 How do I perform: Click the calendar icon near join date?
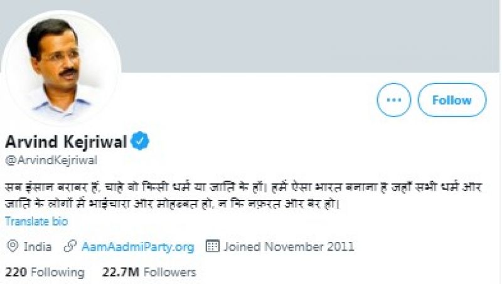pos(213,246)
